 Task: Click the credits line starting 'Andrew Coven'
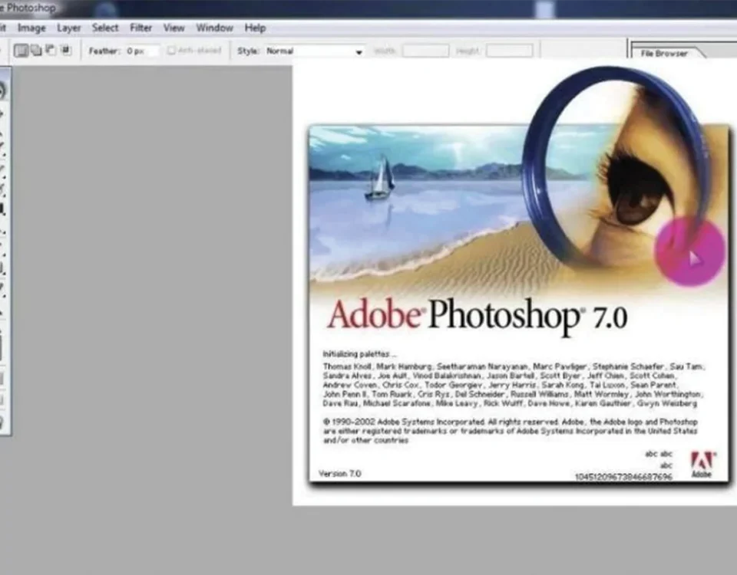click(x=500, y=385)
